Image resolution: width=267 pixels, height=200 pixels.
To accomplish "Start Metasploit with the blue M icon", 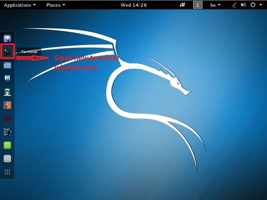I will (7, 78).
